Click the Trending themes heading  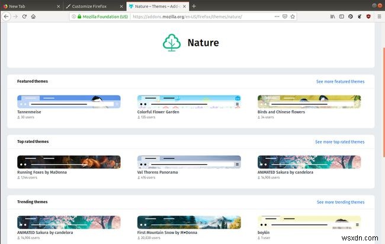click(33, 201)
